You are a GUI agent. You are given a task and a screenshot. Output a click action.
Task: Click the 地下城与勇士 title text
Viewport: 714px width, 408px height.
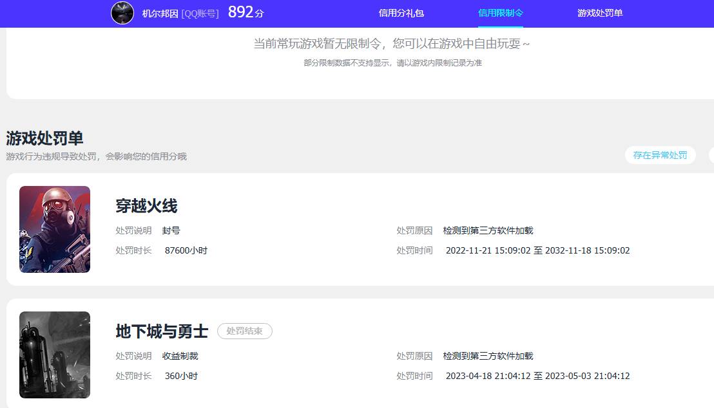(160, 331)
